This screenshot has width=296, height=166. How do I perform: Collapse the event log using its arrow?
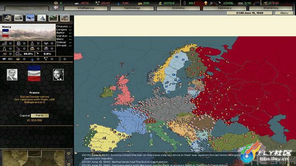click(x=76, y=153)
